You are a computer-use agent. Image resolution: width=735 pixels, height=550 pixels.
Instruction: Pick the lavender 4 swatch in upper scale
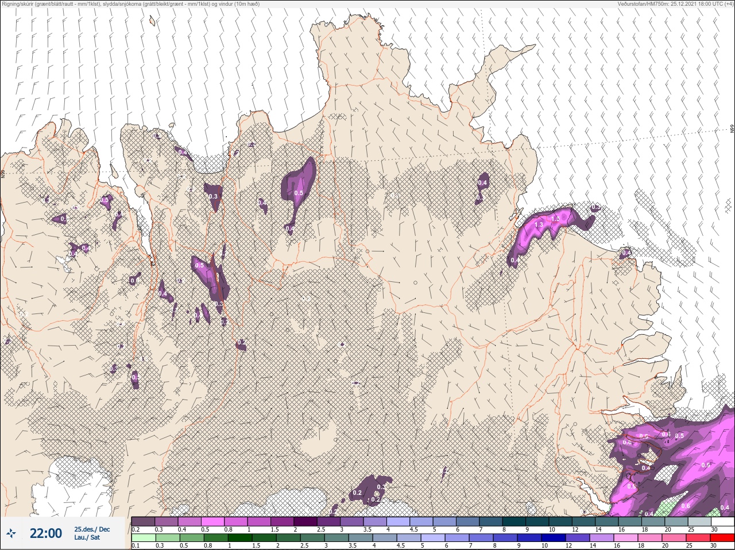click(x=399, y=522)
